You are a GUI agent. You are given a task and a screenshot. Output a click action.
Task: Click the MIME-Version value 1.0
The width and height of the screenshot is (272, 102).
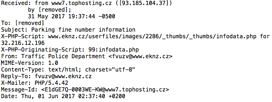tap(53, 63)
